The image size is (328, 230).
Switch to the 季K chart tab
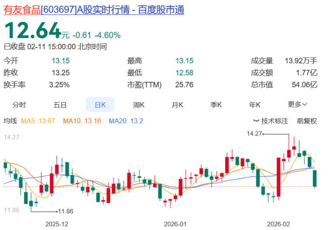[216, 105]
